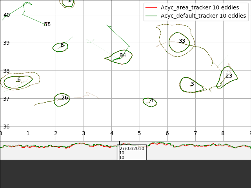Click the y-axis label 38
251x188 pixels.
coord(6,71)
